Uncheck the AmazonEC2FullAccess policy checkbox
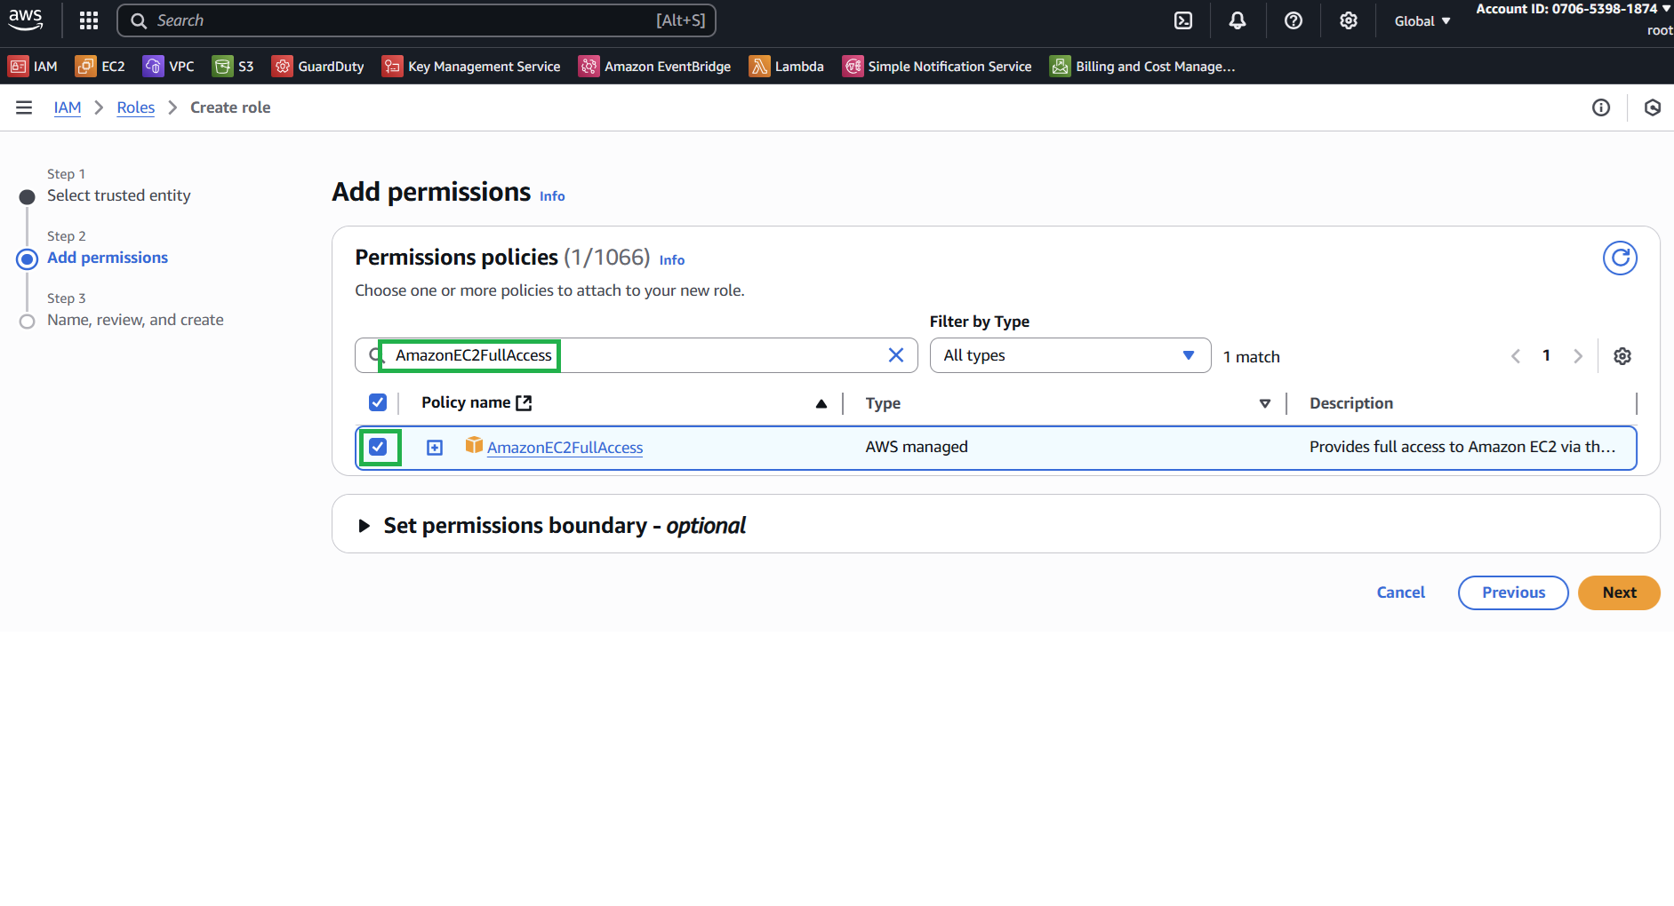This screenshot has width=1674, height=906. [x=378, y=447]
